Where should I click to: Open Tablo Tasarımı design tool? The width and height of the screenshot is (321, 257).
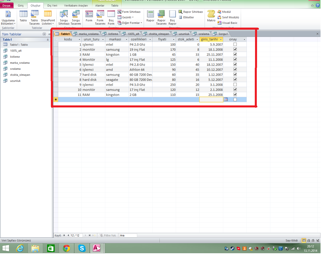tap(34, 18)
